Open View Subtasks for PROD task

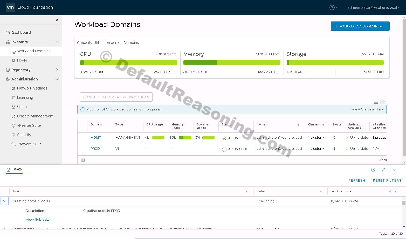click(x=37, y=219)
